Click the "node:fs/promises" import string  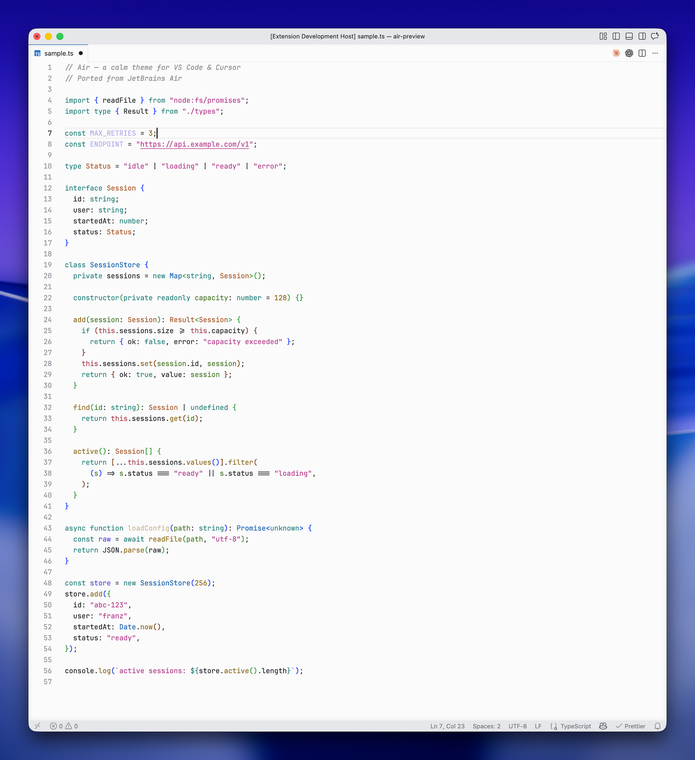click(x=207, y=100)
